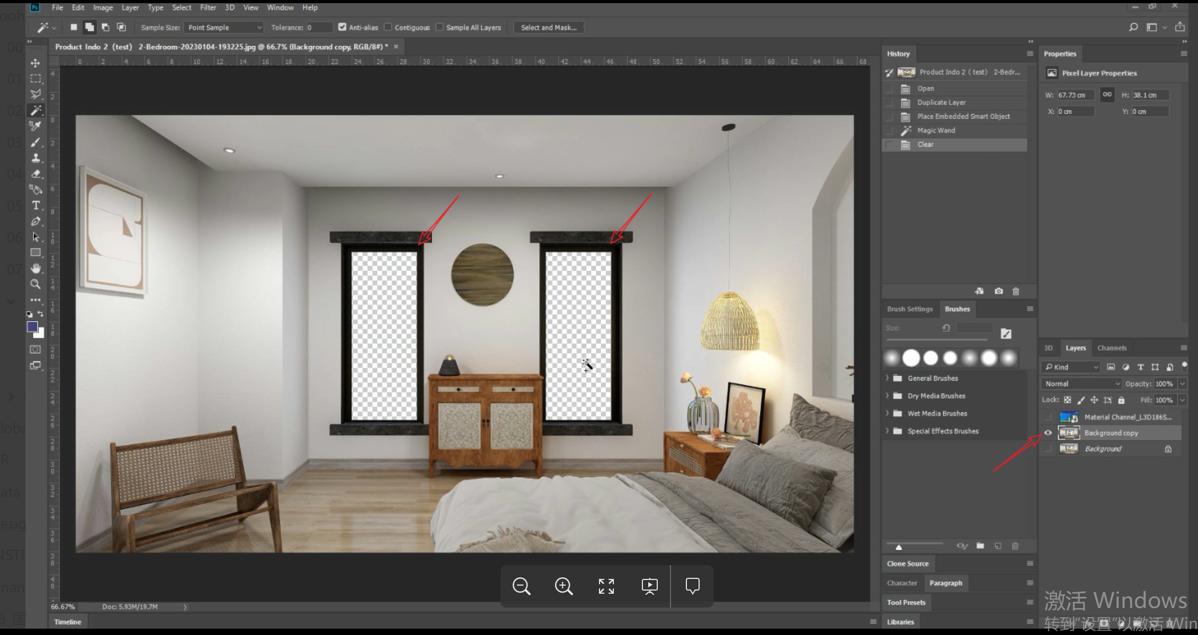Select the Zoom tool in toolbar
The width and height of the screenshot is (1198, 635).
[35, 284]
